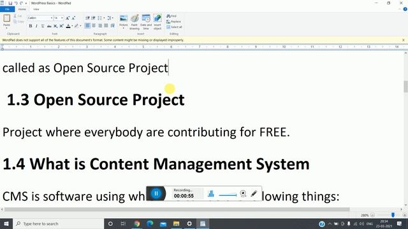Insert a Paint drawing
Screen dimensions: 408x229
point(135,22)
